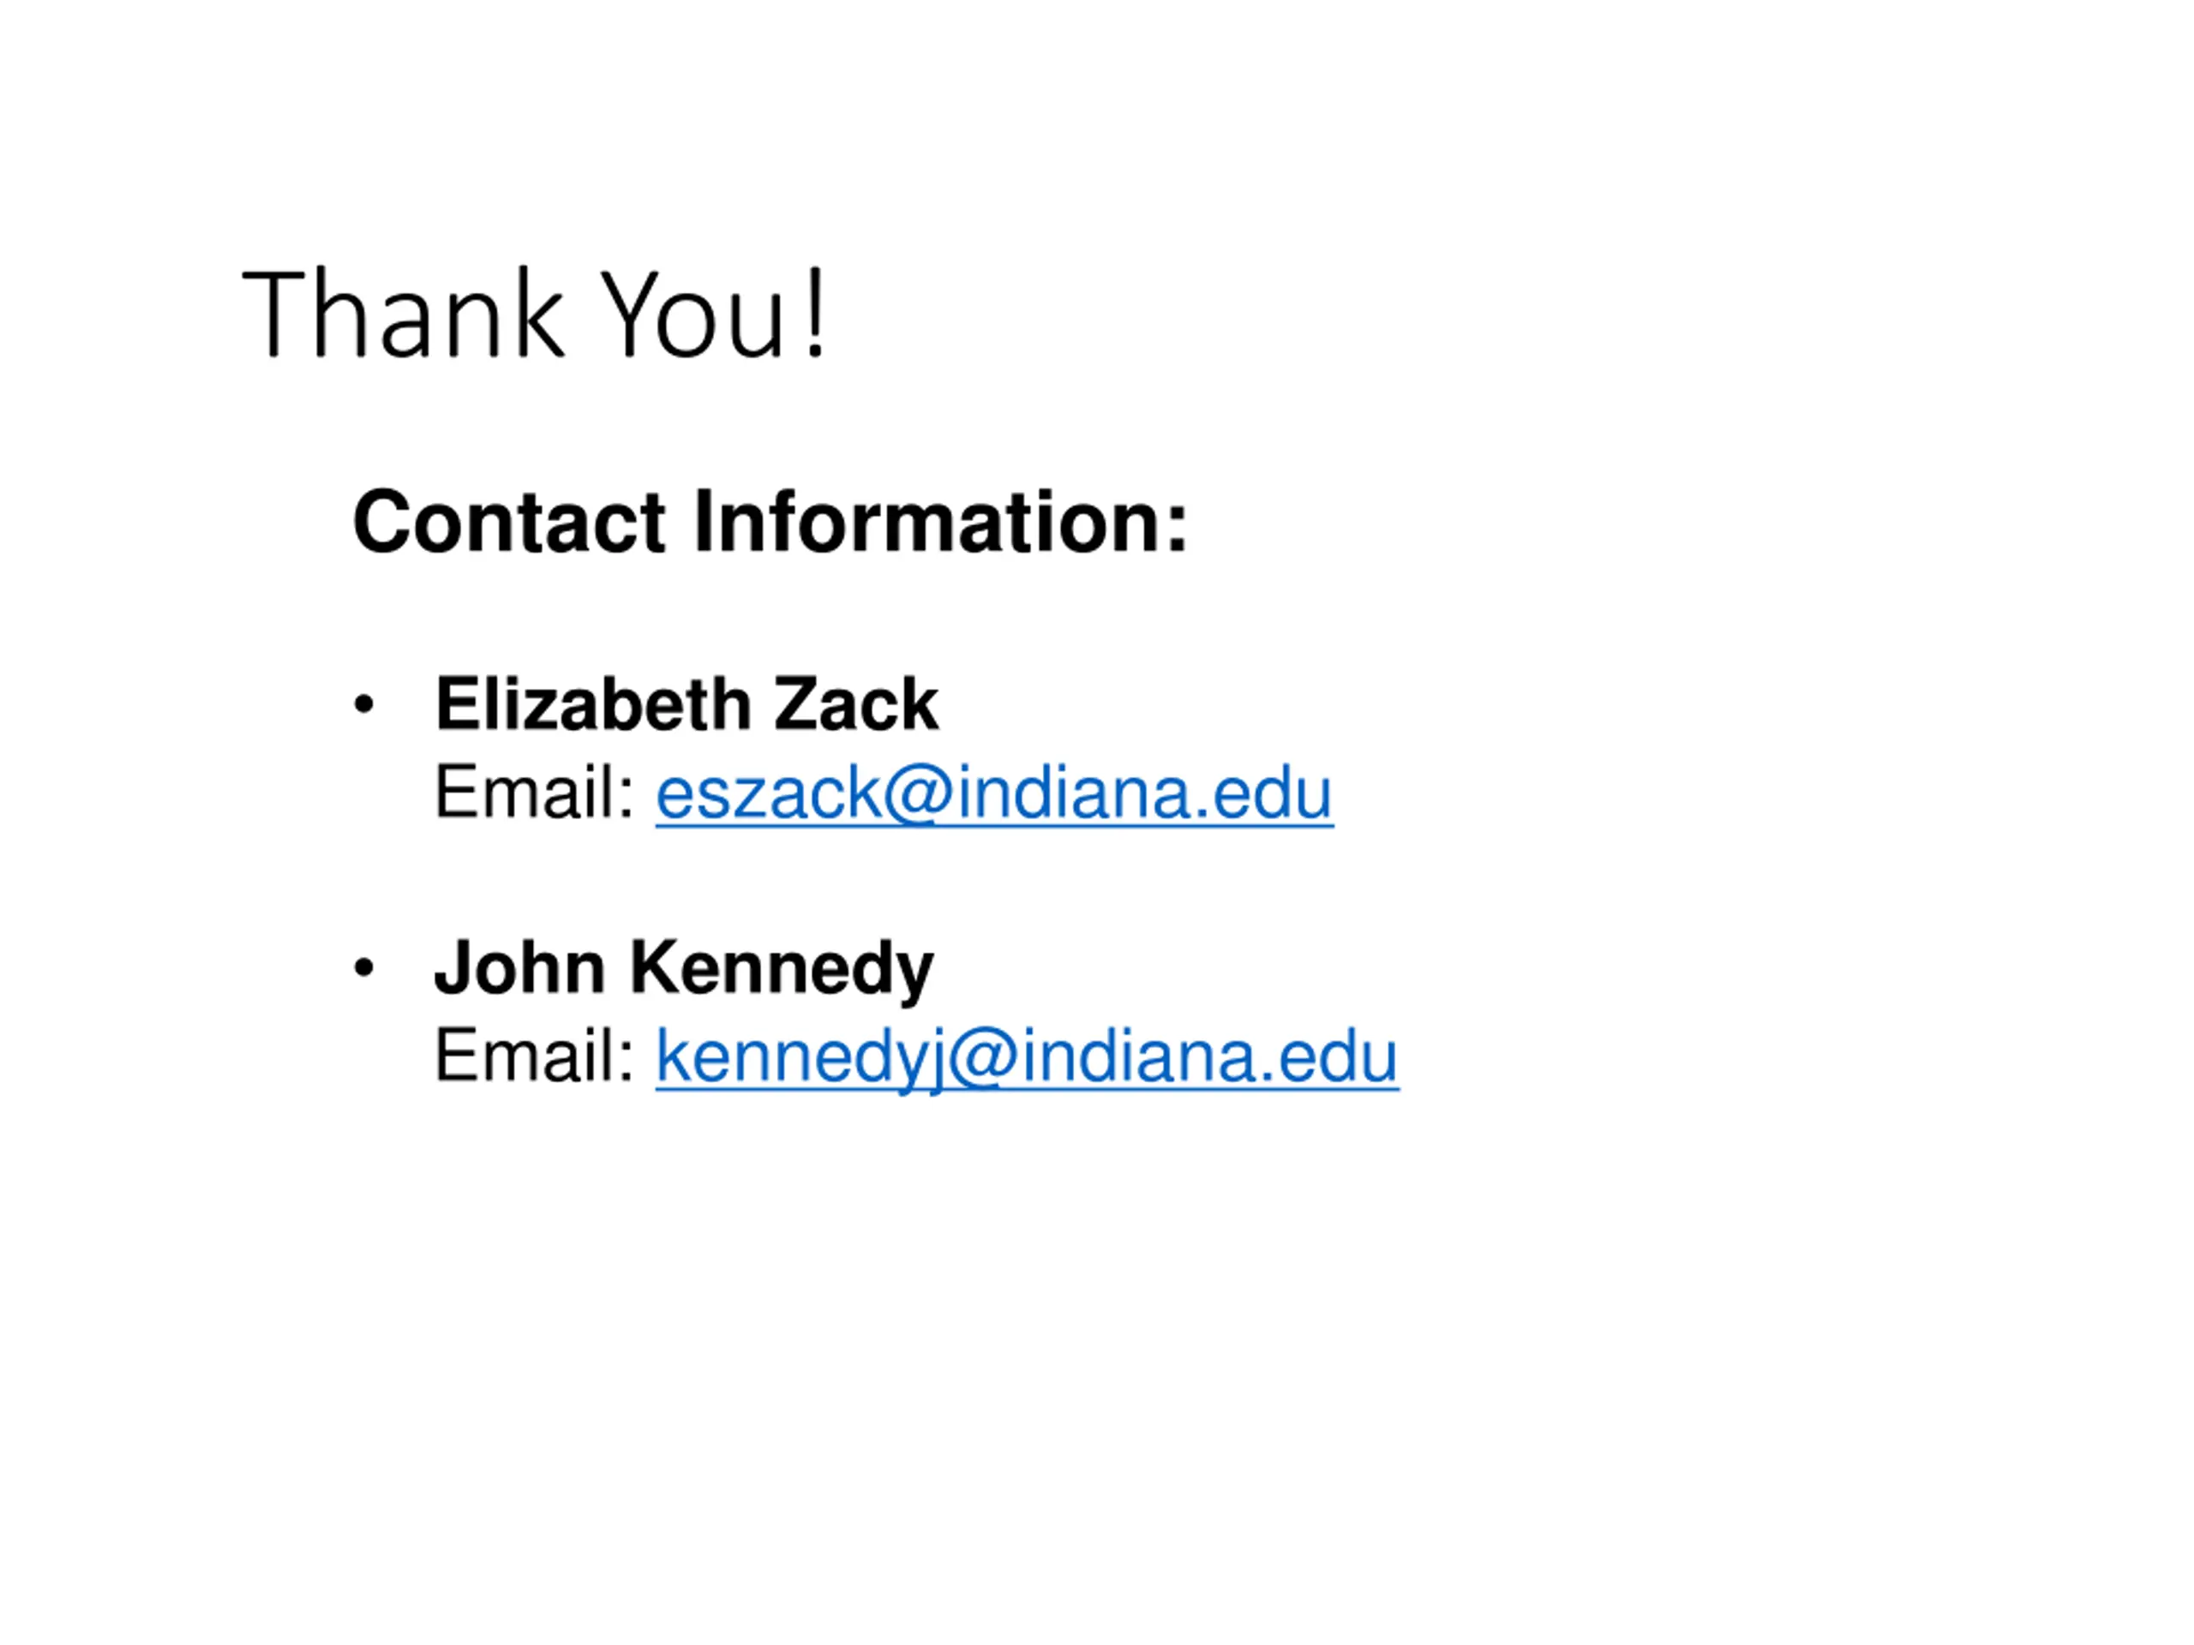Click the bullet point beside John Kennedy

(x=364, y=968)
